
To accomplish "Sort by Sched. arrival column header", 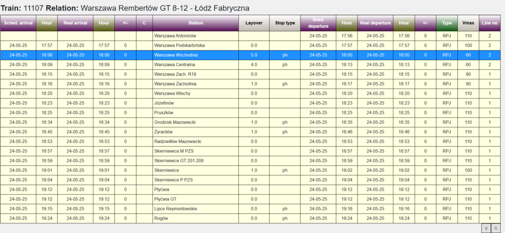I will [18, 23].
